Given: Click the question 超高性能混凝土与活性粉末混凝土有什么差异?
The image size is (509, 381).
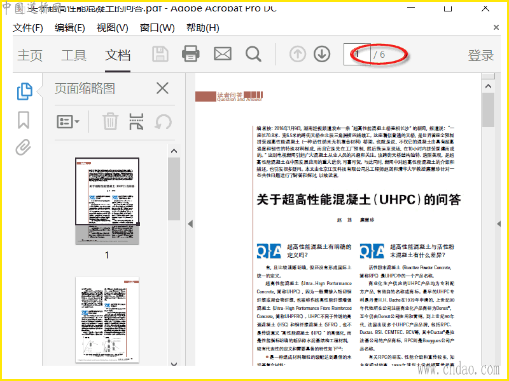Looking at the screenshot, I should pyautogui.click(x=422, y=251).
